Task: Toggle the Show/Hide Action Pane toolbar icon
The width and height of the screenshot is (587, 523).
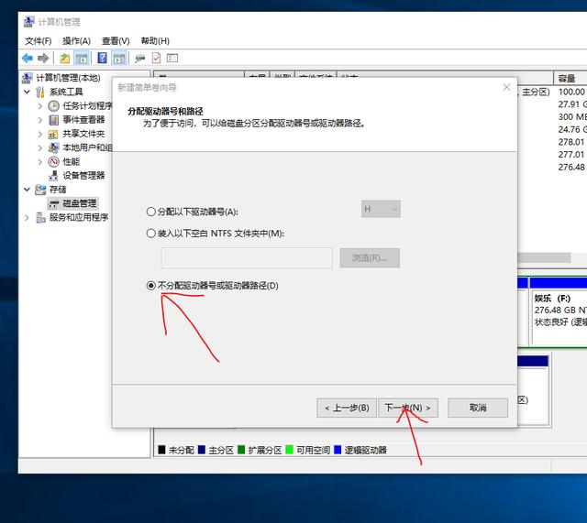Action: tap(119, 59)
